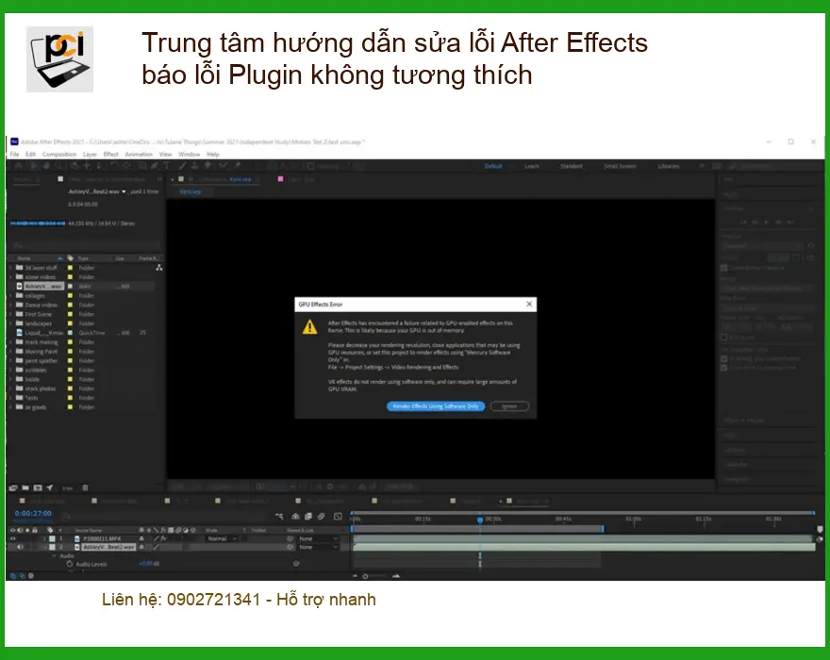Viewport: 830px width, 660px height.
Task: Click the bpc color depth button
Action: coord(67,488)
